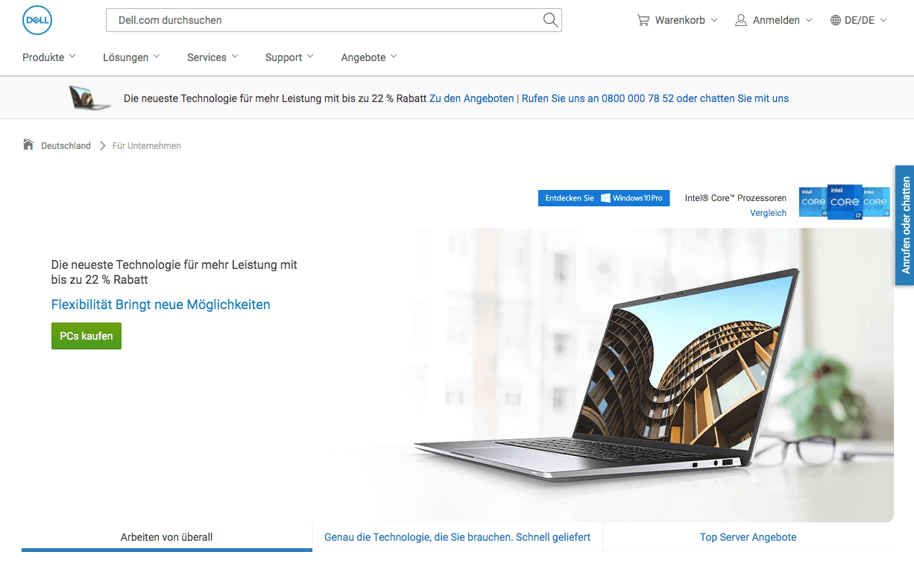Click the Windows 10 Pro logo badge
914x587 pixels.
click(605, 198)
